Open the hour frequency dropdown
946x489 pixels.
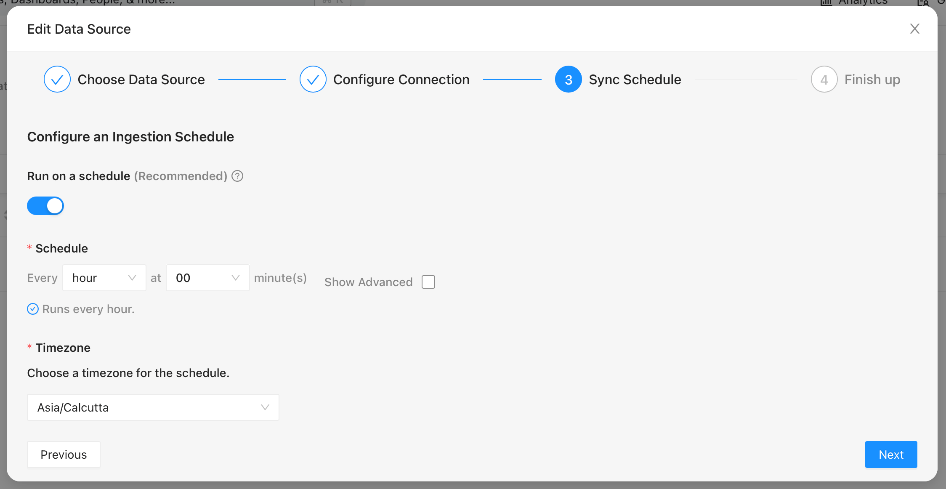point(104,278)
